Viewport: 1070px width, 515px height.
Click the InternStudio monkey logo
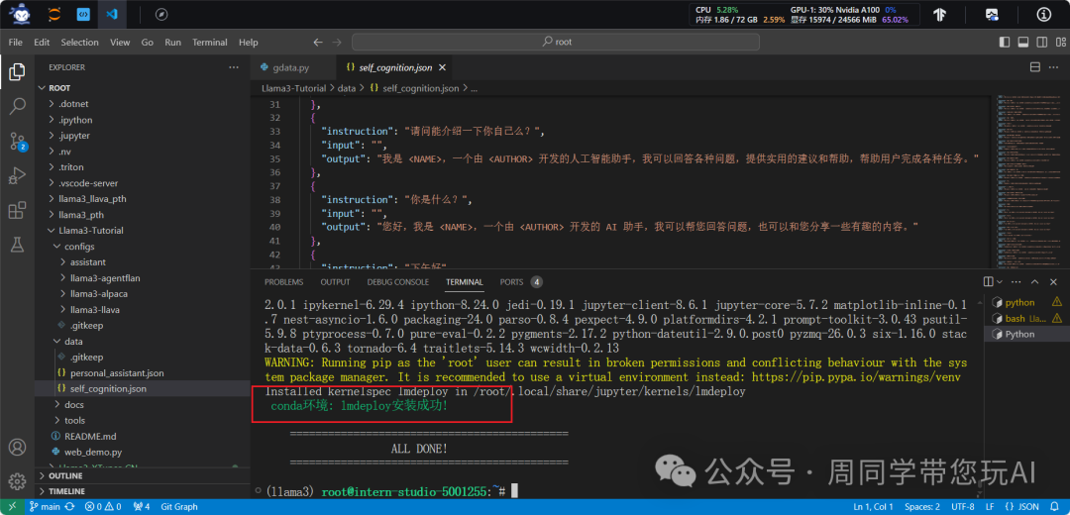pyautogui.click(x=20, y=14)
